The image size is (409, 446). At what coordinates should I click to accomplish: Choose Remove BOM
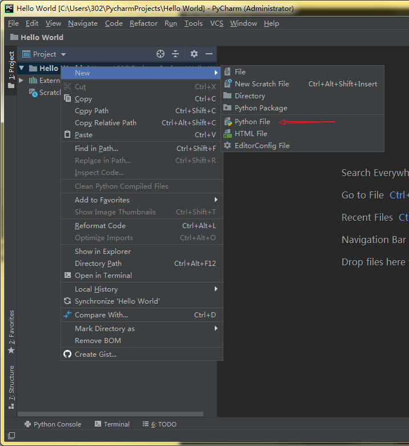[x=142, y=340]
